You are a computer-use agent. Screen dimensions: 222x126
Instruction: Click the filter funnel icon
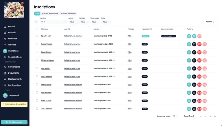(x=36, y=22)
